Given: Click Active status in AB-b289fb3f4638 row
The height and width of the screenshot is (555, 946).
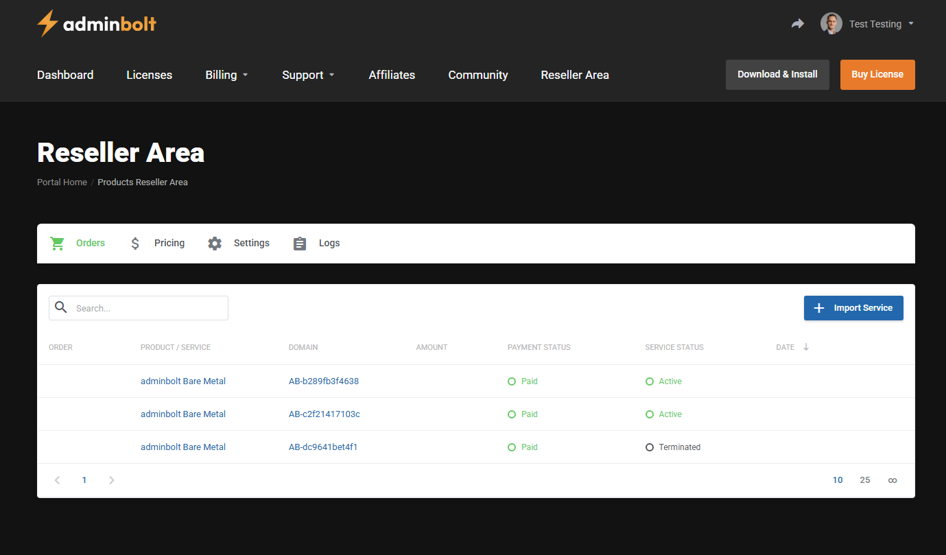Looking at the screenshot, I should 663,381.
